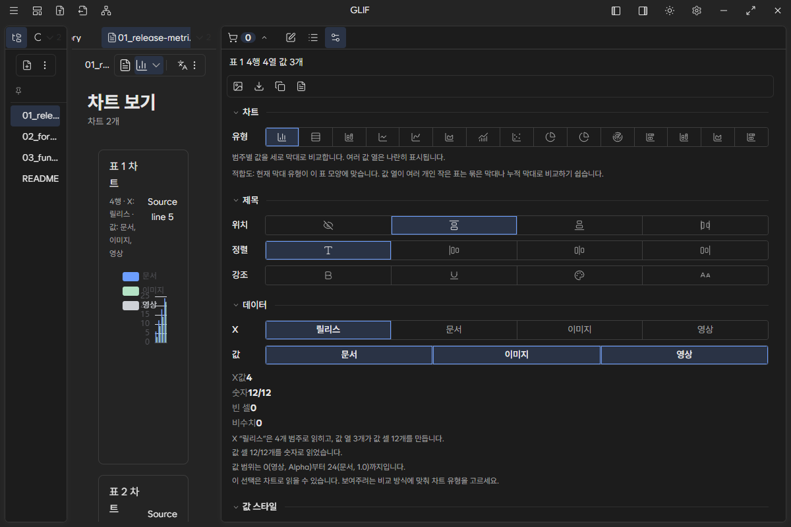Viewport: 791px width, 527px height.
Task: Open the hierarchy graph icon in the title bar
Action: 106,11
